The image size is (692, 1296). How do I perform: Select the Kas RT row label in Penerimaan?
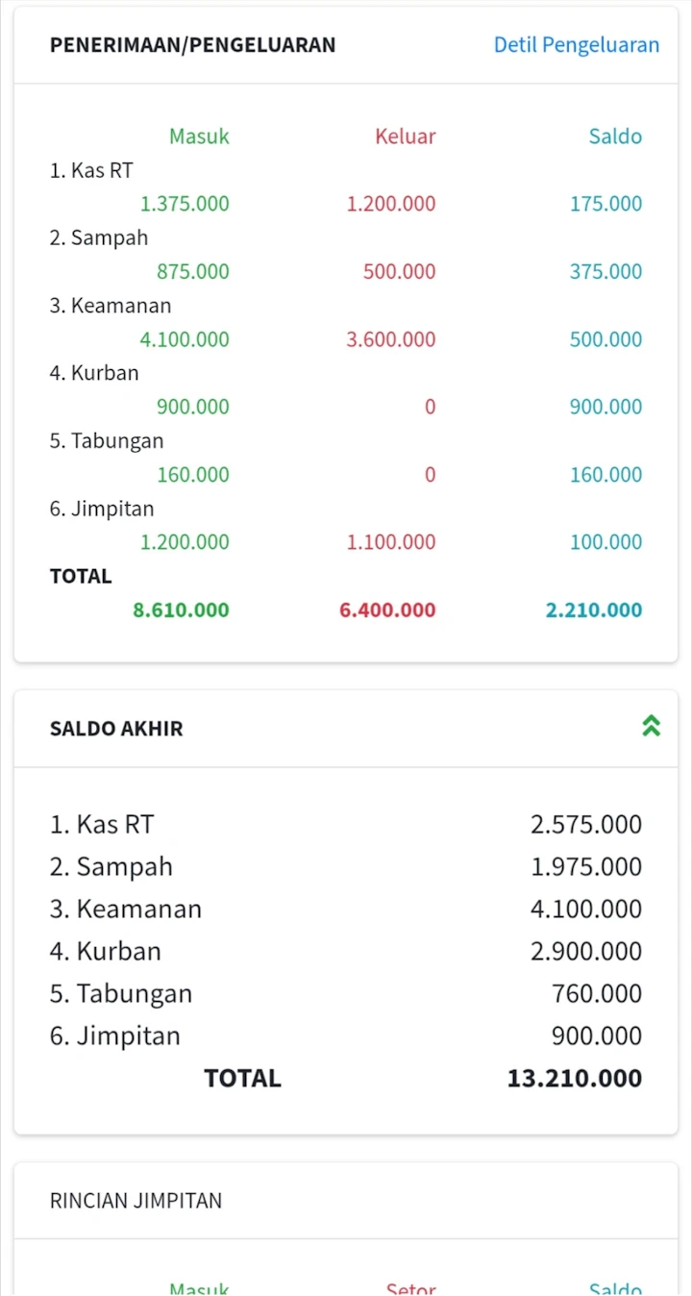[91, 171]
